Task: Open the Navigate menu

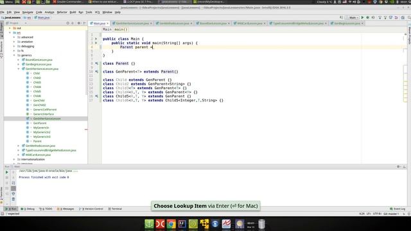Action: tap(28, 12)
